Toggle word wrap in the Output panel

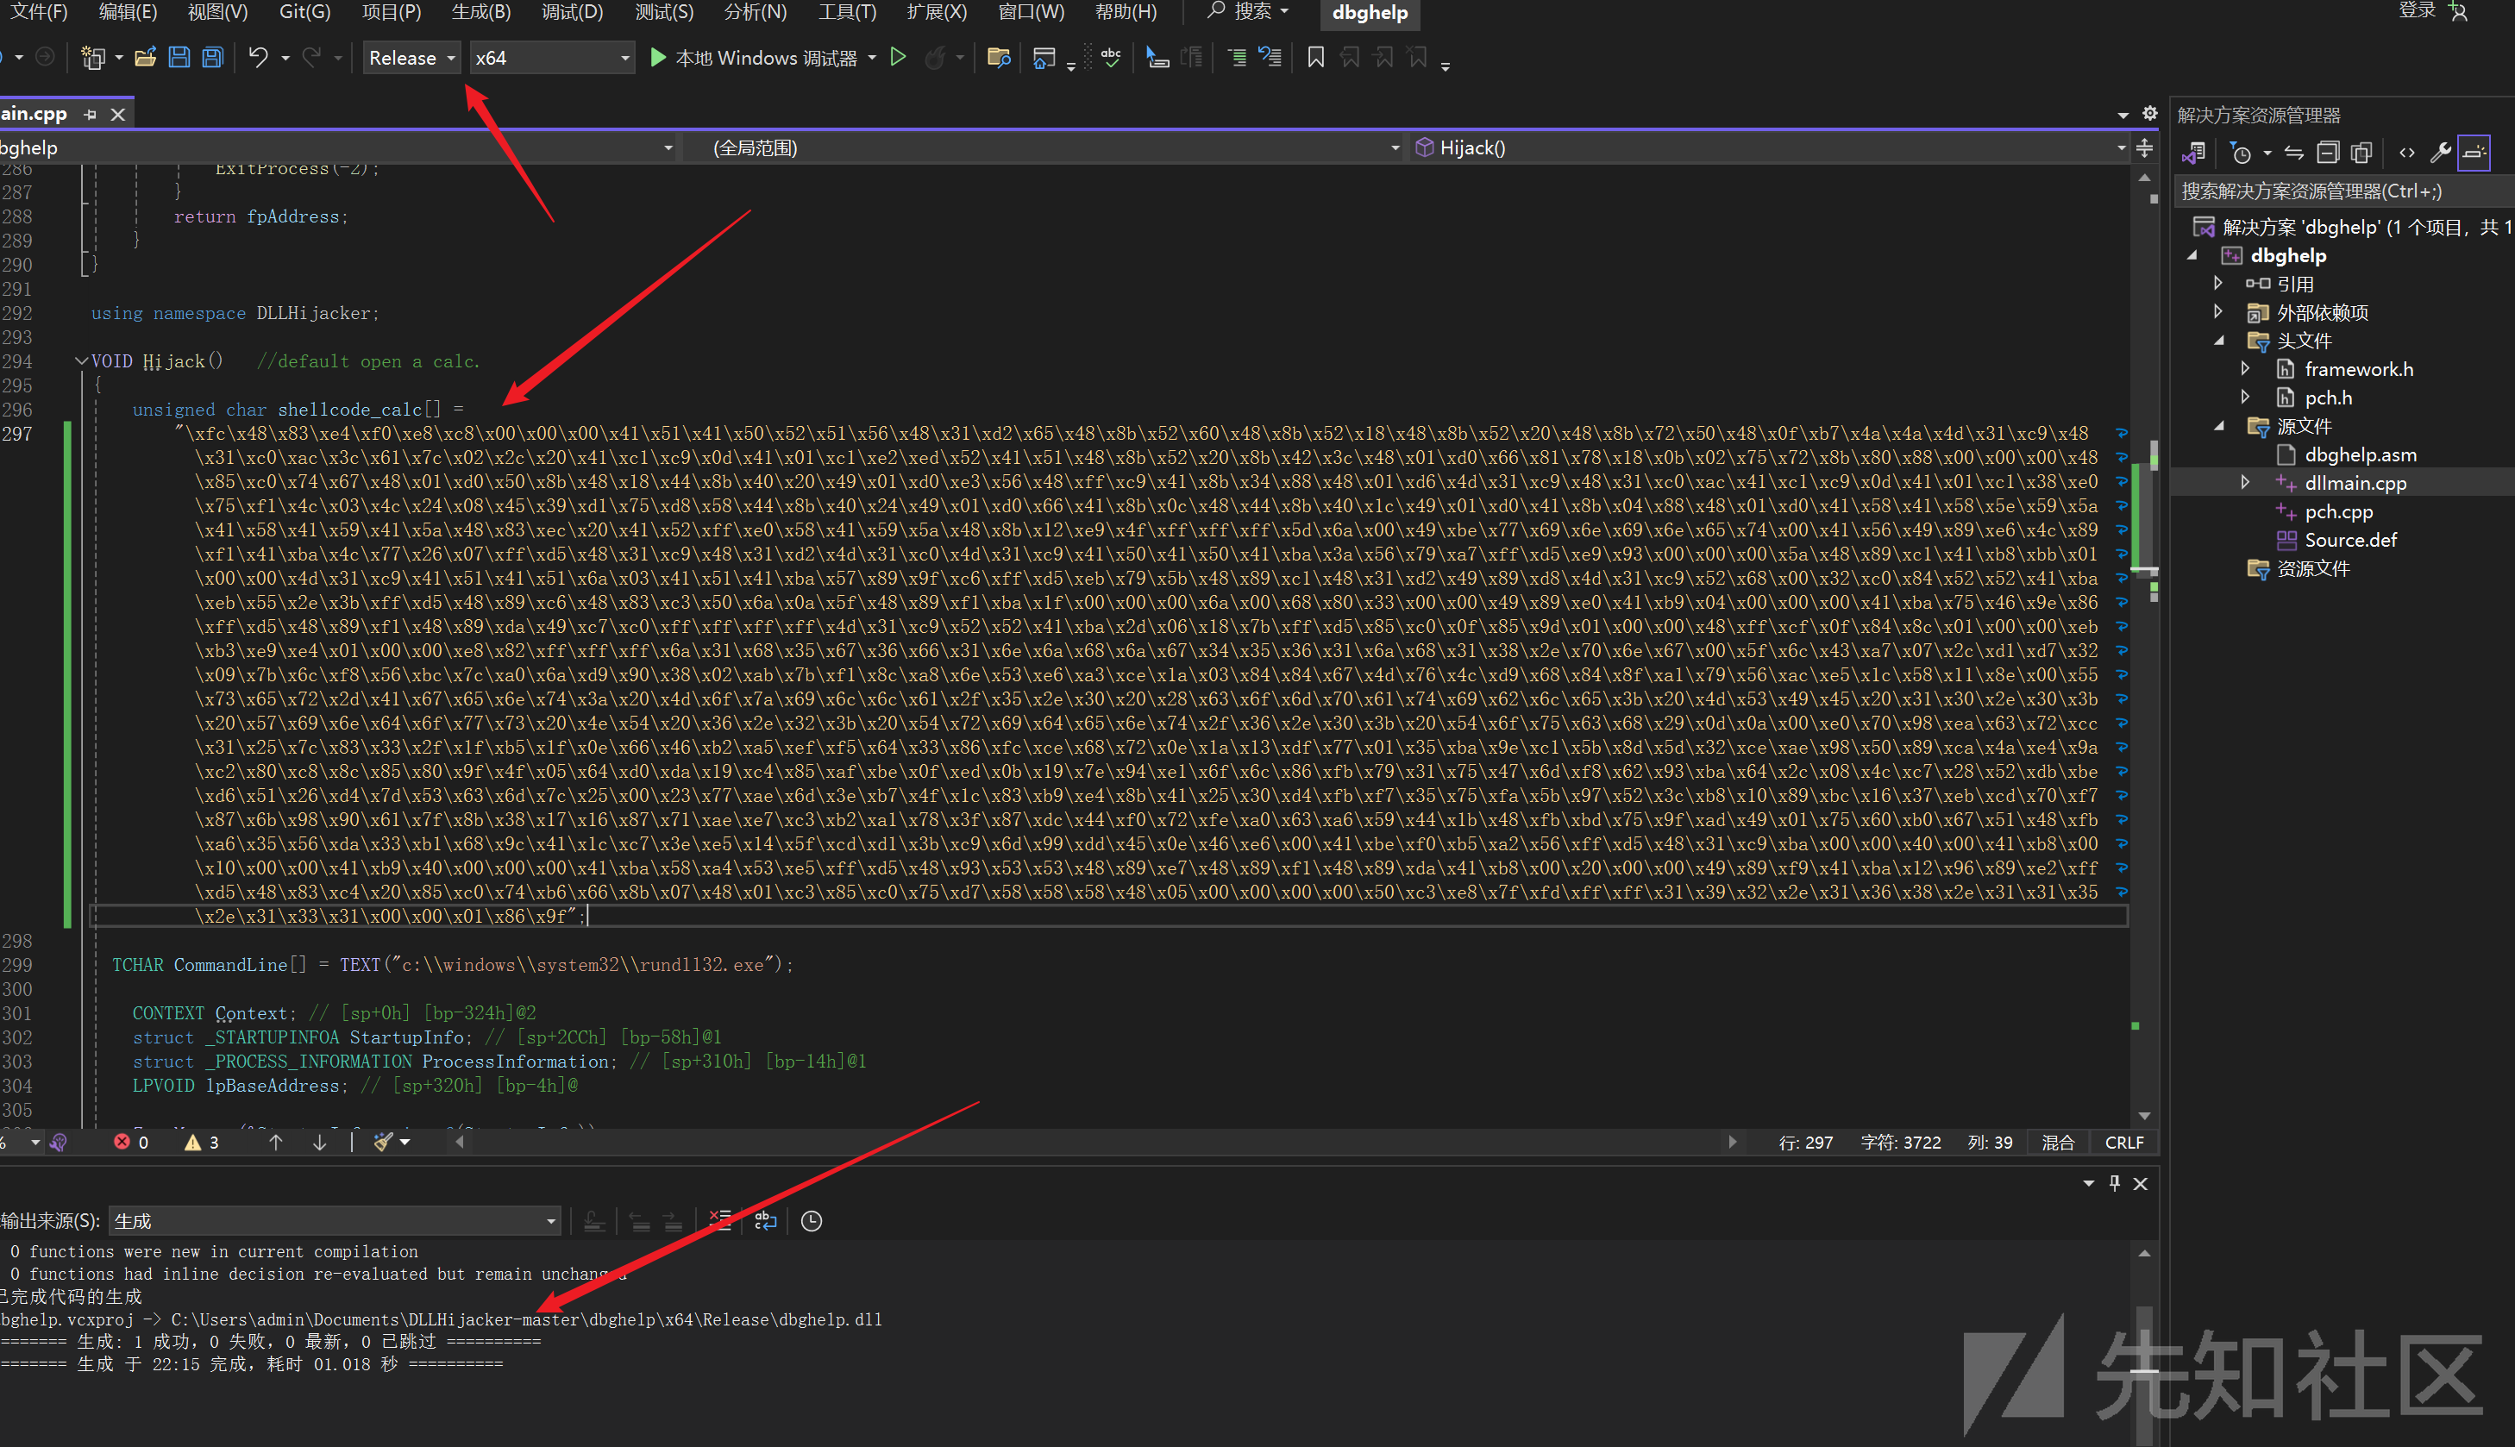pos(765,1220)
